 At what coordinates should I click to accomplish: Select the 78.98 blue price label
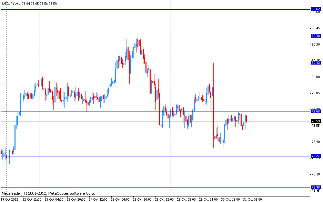click(x=315, y=187)
